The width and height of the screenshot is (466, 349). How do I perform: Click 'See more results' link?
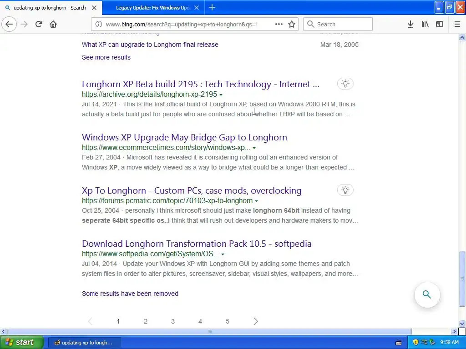[106, 57]
